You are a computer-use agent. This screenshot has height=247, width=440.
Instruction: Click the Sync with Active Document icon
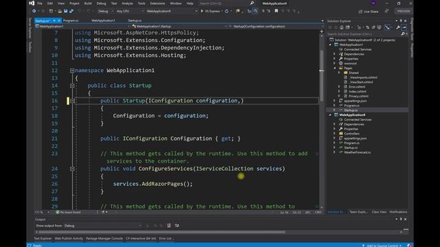click(x=368, y=27)
